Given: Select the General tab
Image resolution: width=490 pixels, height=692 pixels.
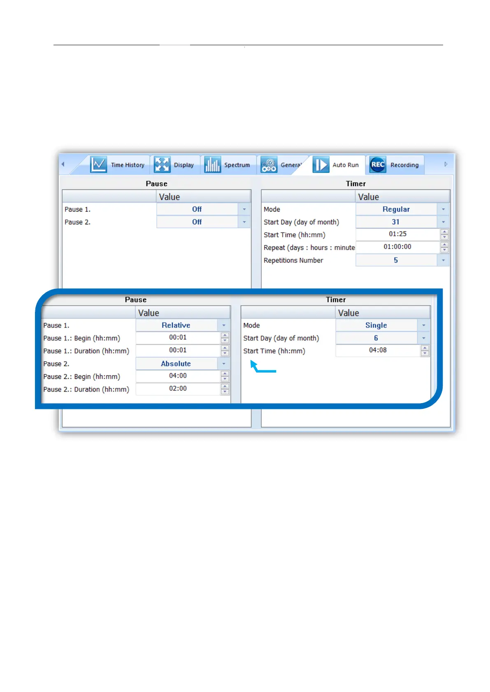Looking at the screenshot, I should click(x=281, y=165).
